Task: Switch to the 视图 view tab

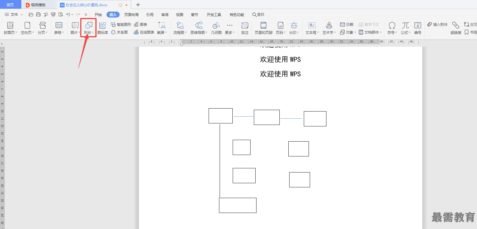Action: click(180, 15)
